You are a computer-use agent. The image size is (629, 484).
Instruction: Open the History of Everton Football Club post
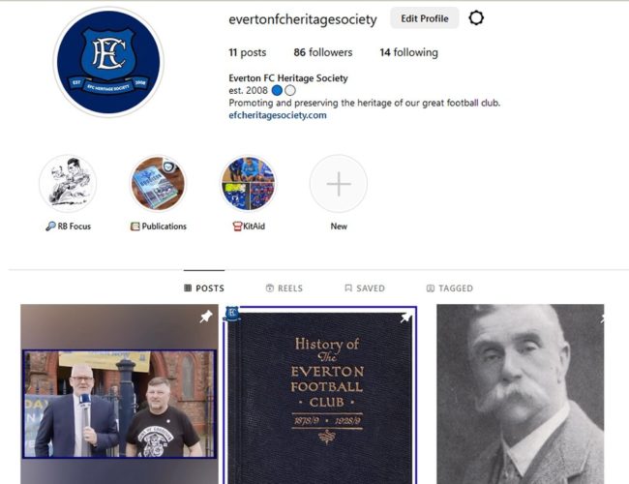point(320,395)
